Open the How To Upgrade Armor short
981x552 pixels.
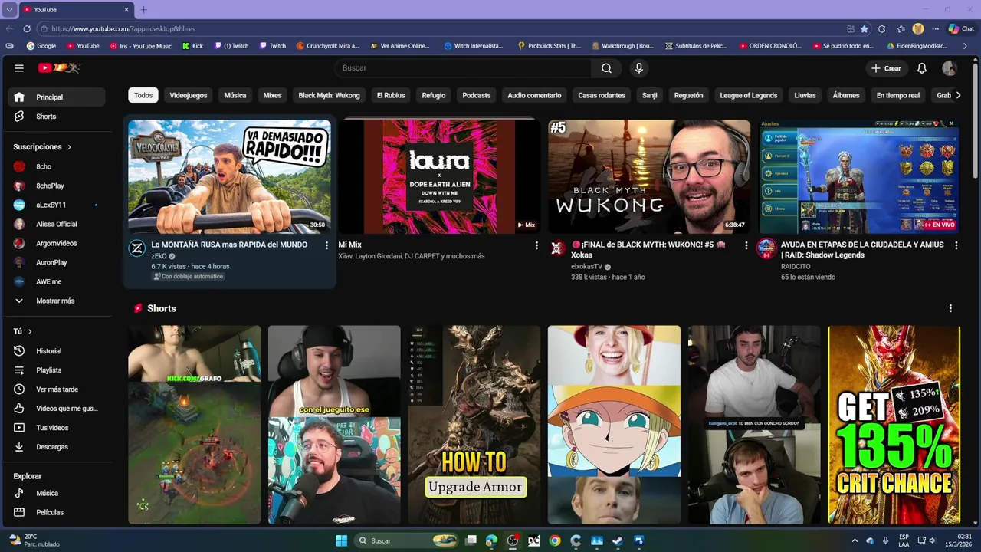coord(474,425)
